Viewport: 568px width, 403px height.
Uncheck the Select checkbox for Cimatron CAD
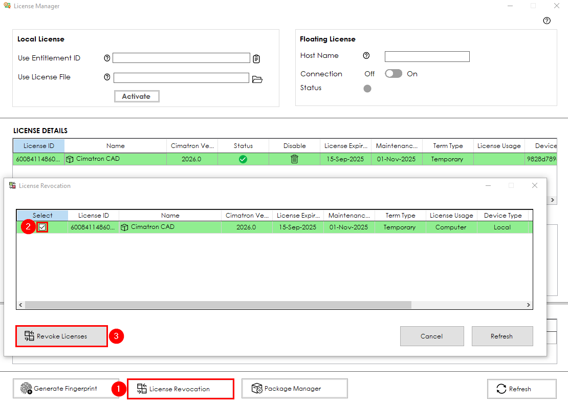[x=42, y=227]
